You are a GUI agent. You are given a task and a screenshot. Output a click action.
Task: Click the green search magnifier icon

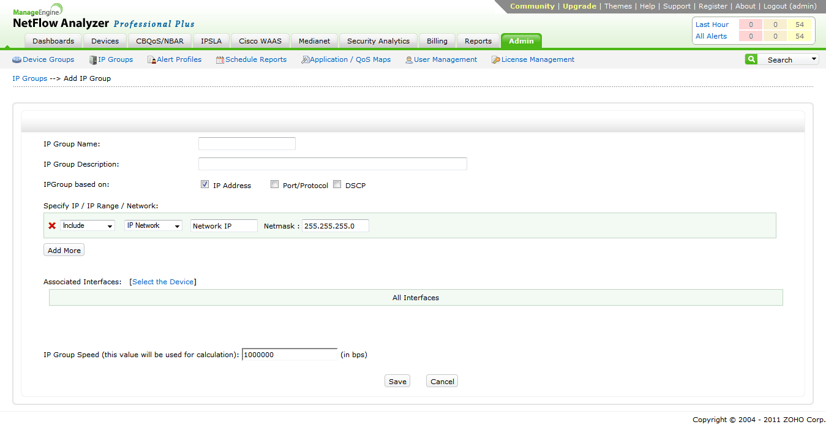click(x=751, y=59)
